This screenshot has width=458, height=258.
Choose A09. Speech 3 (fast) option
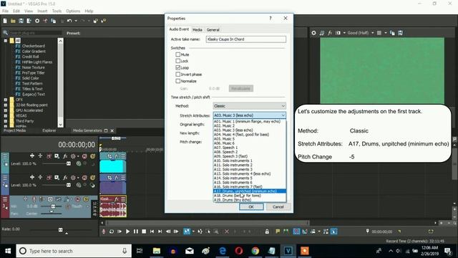pos(250,156)
